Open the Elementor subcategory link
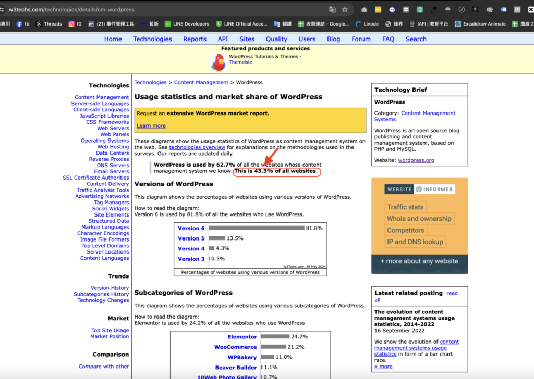 point(242,337)
